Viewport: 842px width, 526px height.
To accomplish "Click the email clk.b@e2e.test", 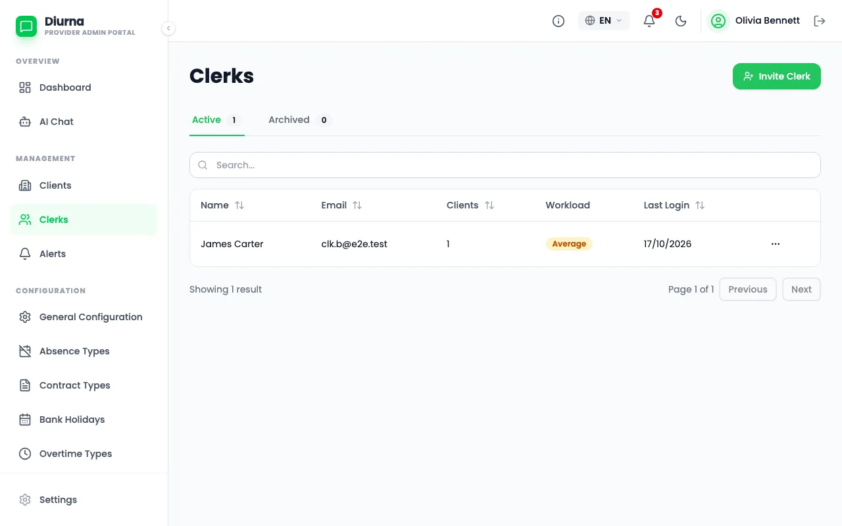I will pyautogui.click(x=354, y=244).
